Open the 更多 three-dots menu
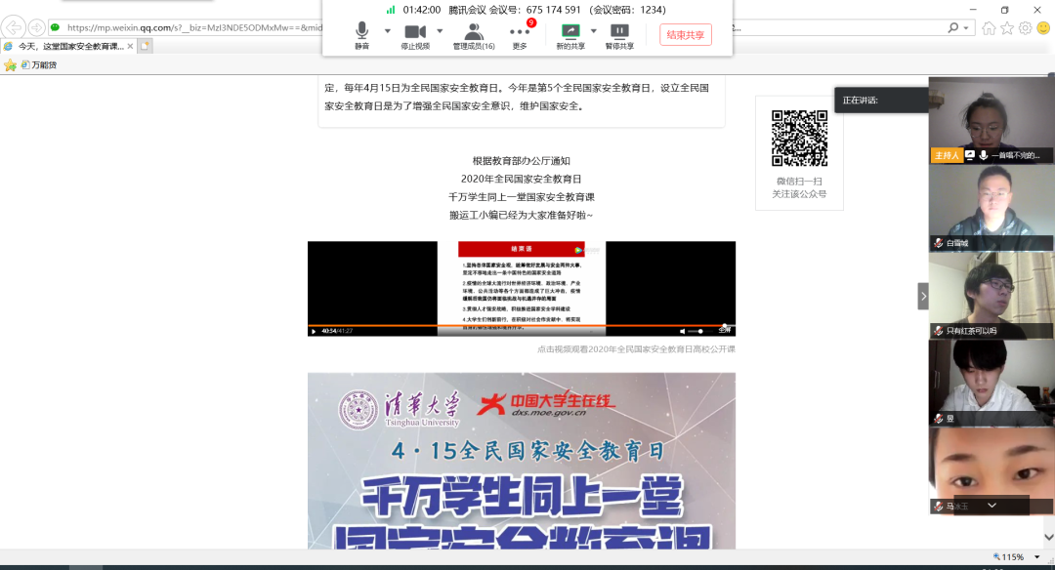Viewport: 1055px width, 570px height. pyautogui.click(x=520, y=32)
